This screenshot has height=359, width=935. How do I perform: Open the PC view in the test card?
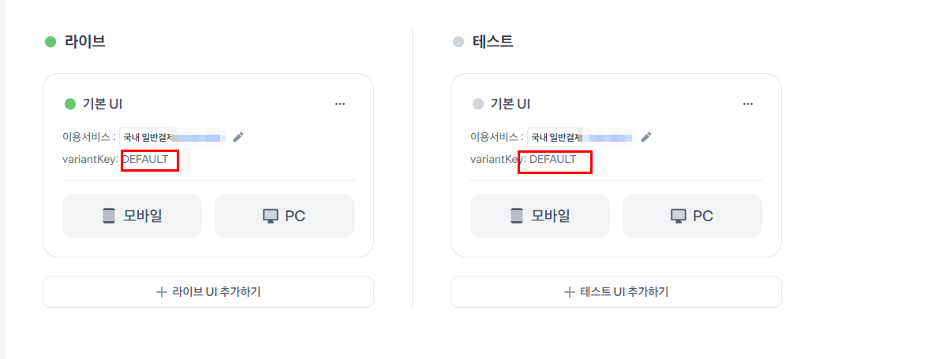point(692,216)
